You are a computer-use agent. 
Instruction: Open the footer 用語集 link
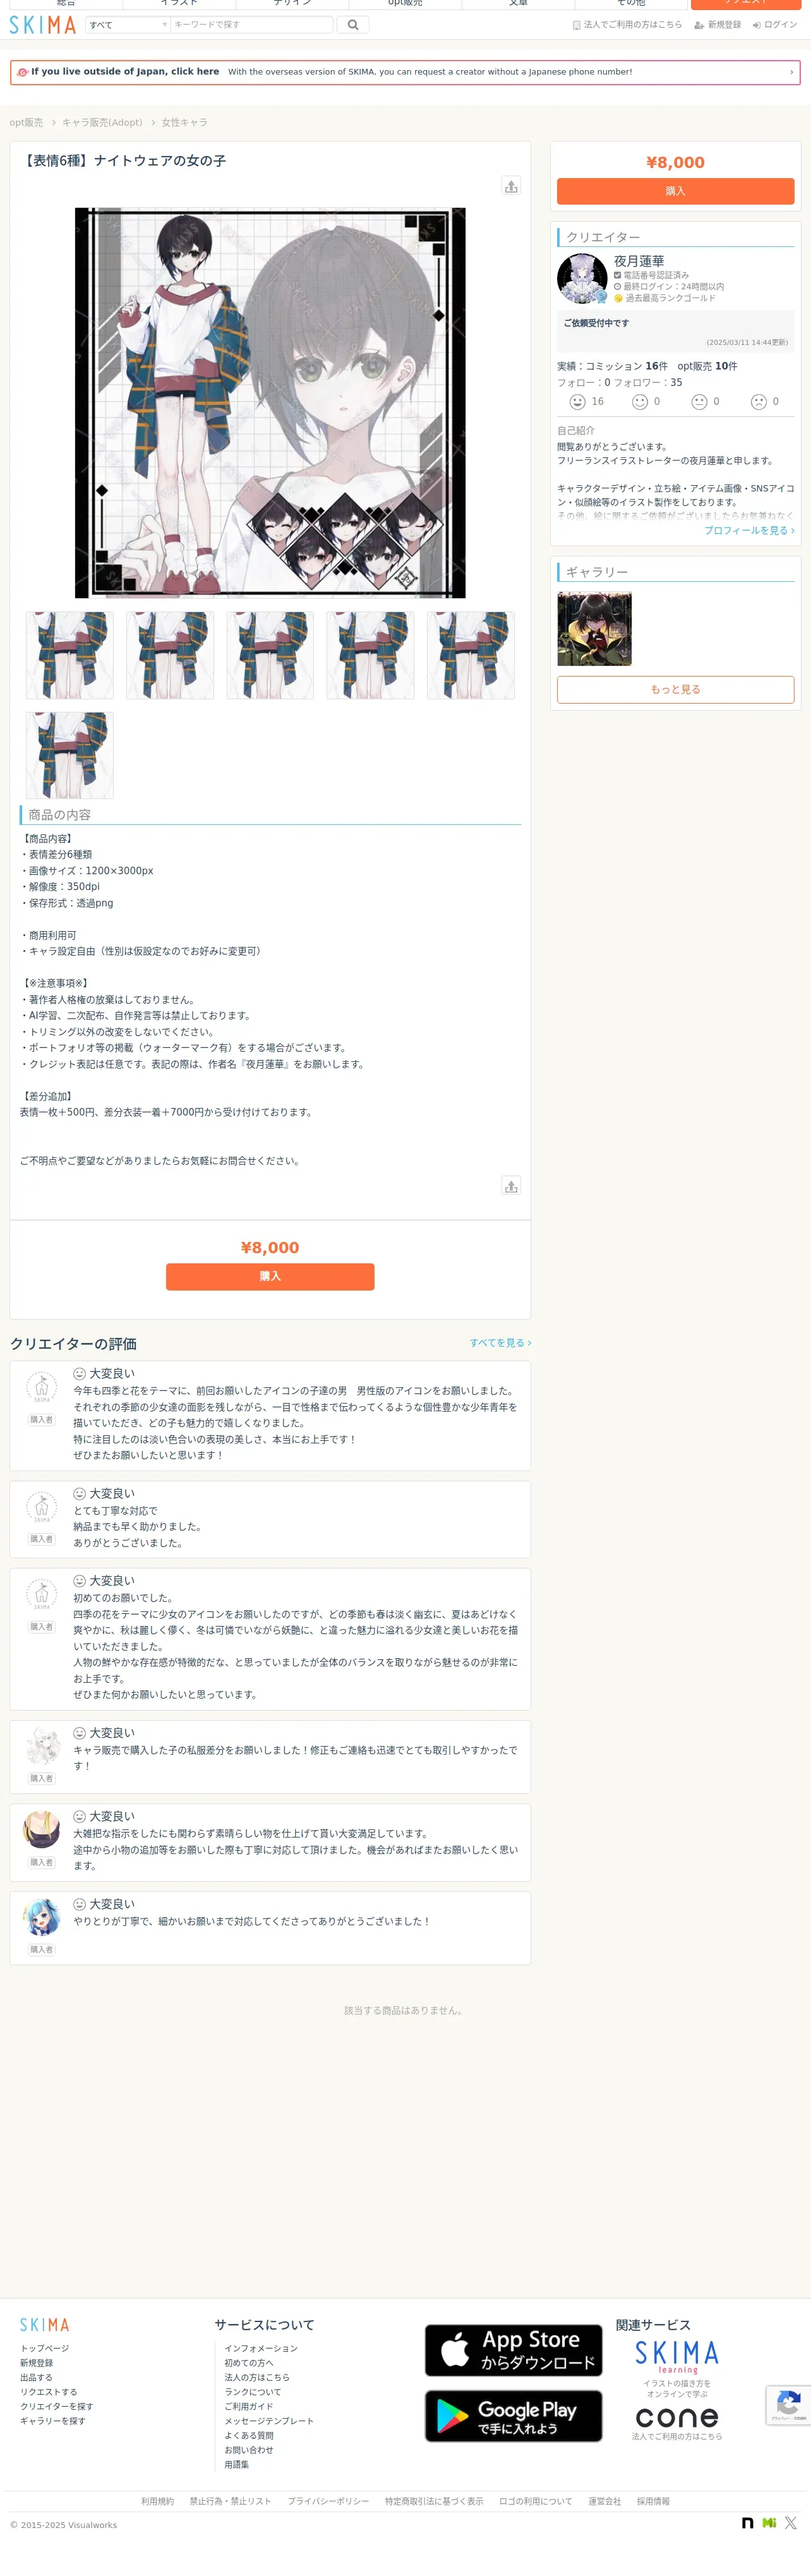pos(237,2465)
